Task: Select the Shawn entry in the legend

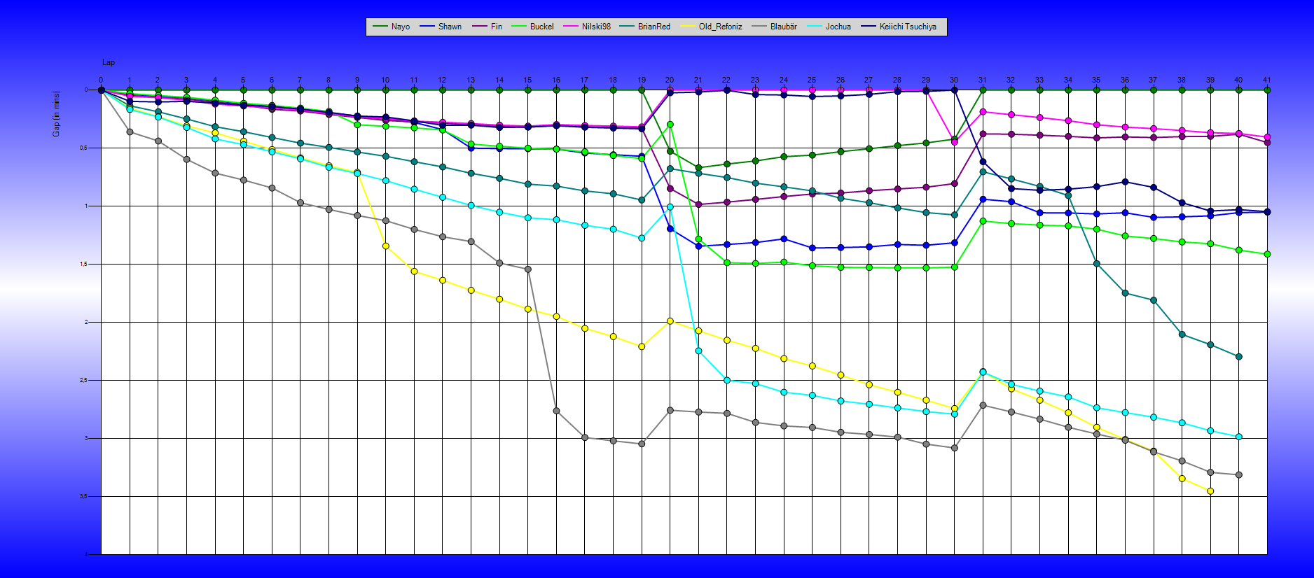Action: point(441,27)
